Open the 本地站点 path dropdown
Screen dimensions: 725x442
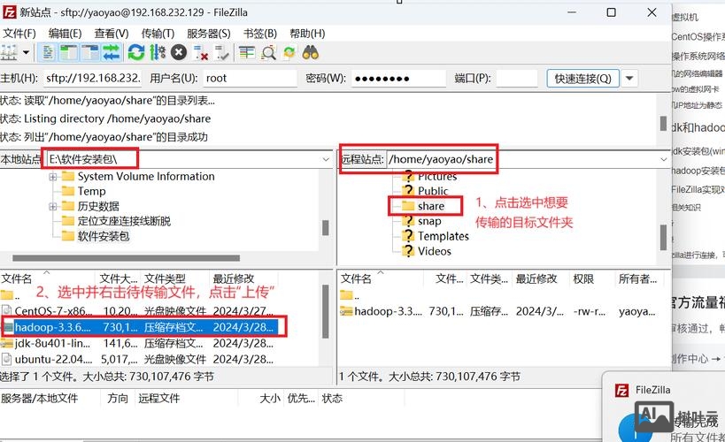(x=326, y=159)
